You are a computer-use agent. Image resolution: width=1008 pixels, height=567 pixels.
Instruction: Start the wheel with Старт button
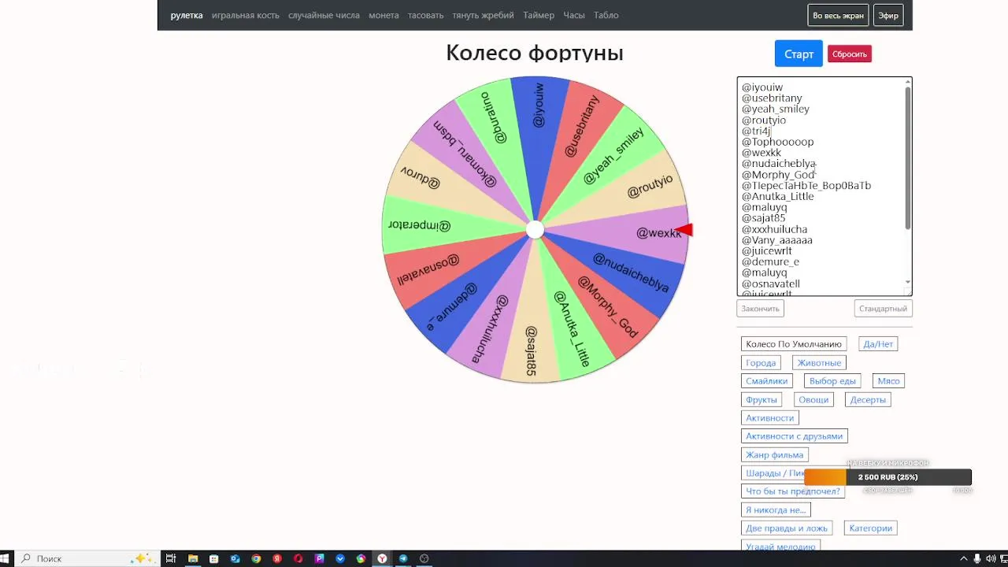click(x=799, y=54)
